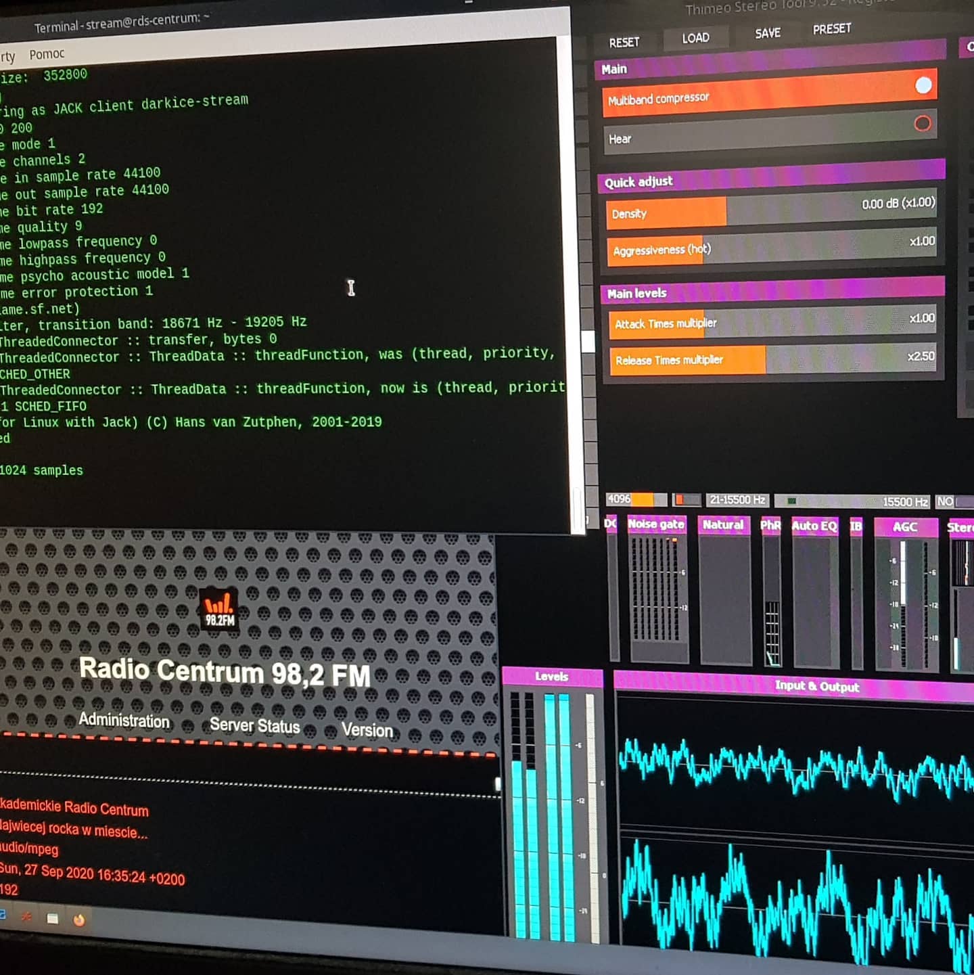Open the Server Status link
Image resolution: width=974 pixels, height=975 pixels.
click(x=254, y=725)
